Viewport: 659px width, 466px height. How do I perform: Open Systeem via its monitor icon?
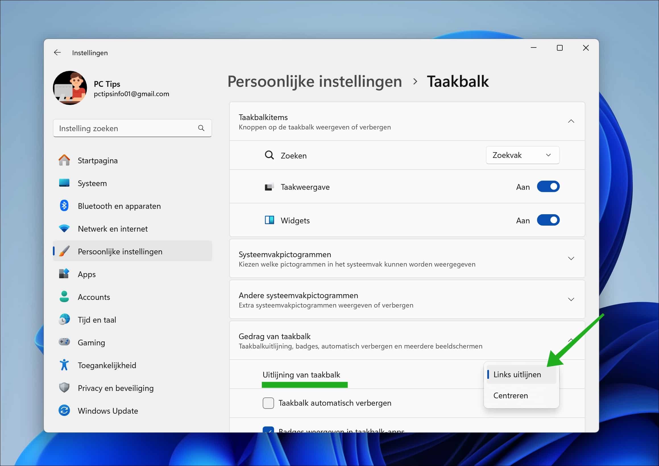tap(64, 183)
